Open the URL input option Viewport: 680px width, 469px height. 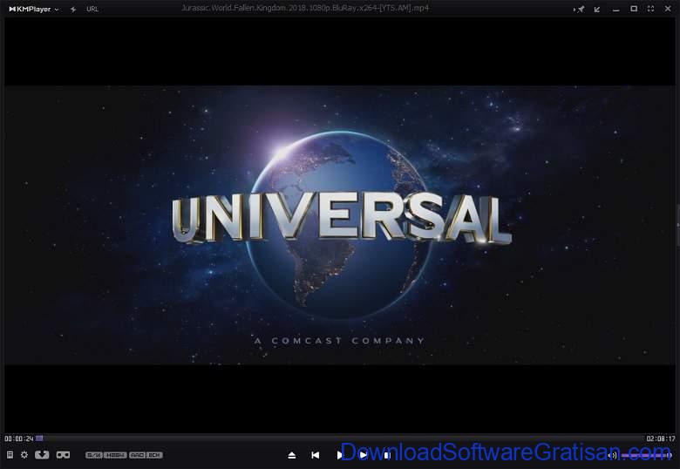pos(92,9)
